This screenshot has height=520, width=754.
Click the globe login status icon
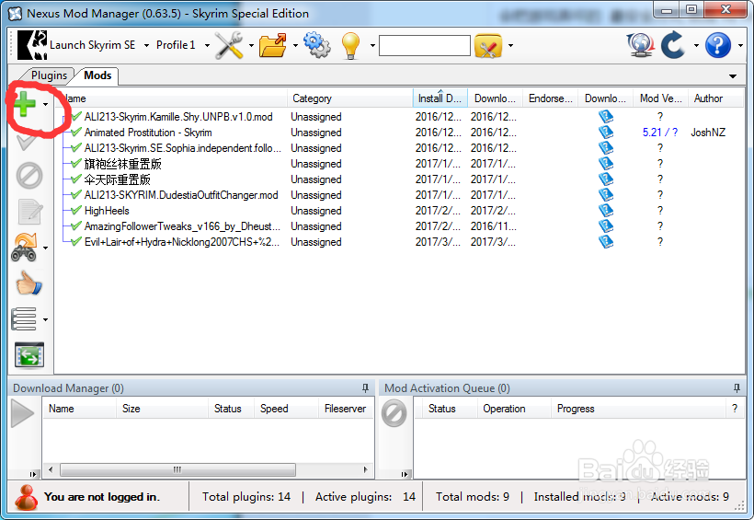coord(641,45)
